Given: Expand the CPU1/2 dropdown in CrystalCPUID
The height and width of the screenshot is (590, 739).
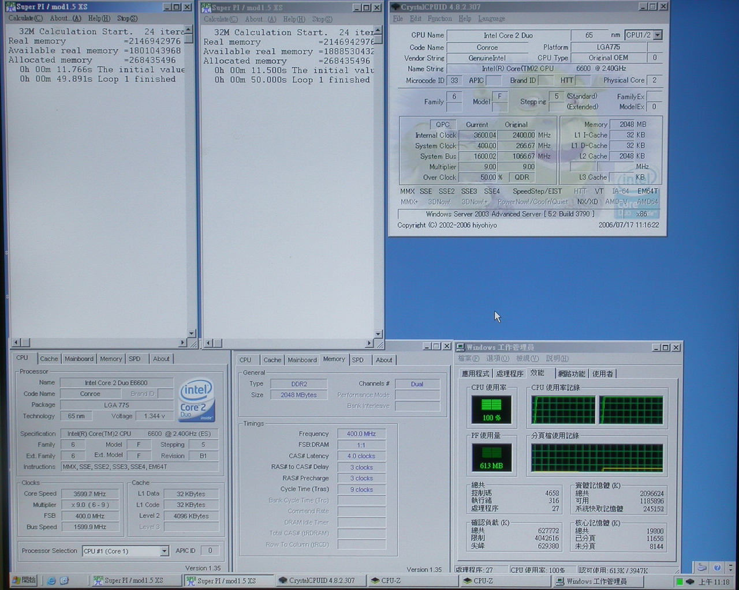Looking at the screenshot, I should 658,35.
